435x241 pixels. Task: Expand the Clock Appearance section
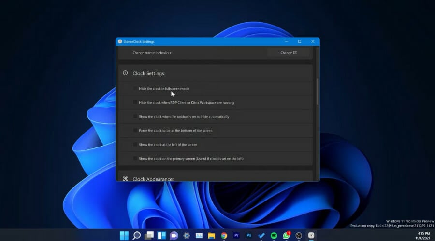153,179
